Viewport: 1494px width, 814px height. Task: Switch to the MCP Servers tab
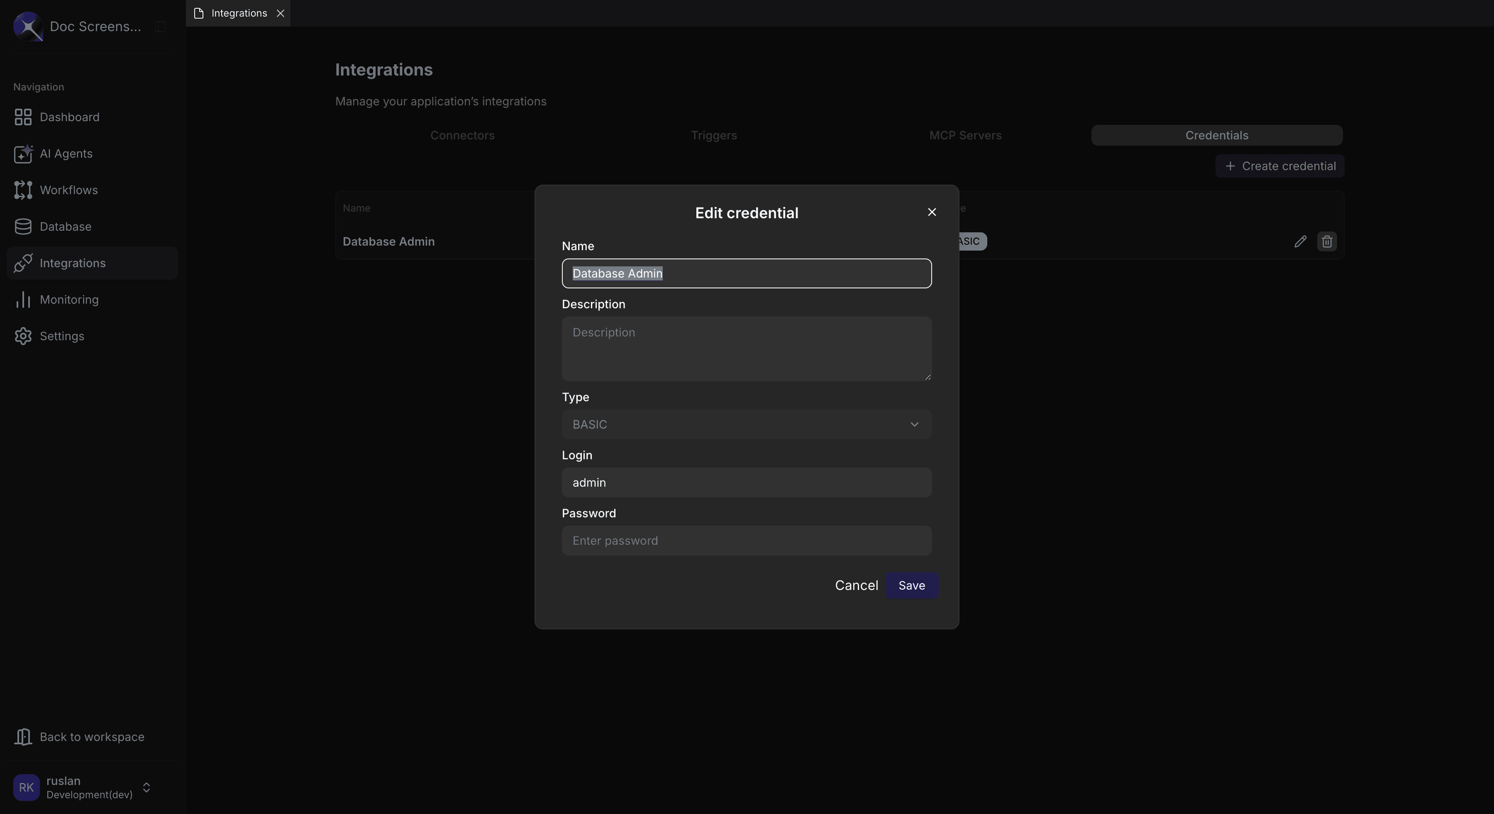click(x=965, y=135)
